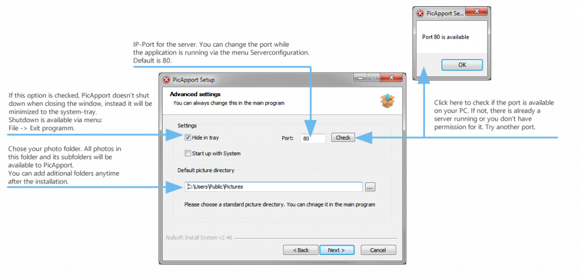The height and width of the screenshot is (278, 578).
Task: Open folder browser with the ellipsis button
Action: pyautogui.click(x=370, y=187)
